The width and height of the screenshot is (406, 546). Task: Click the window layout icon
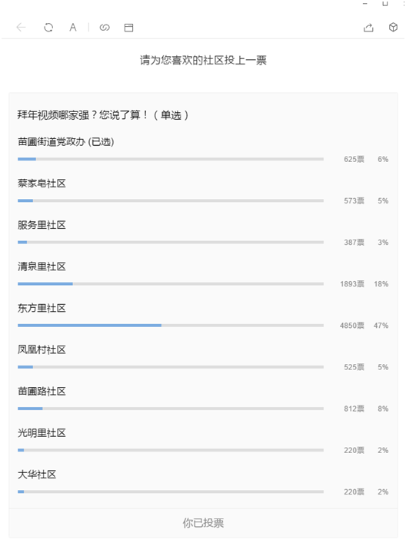[x=128, y=28]
